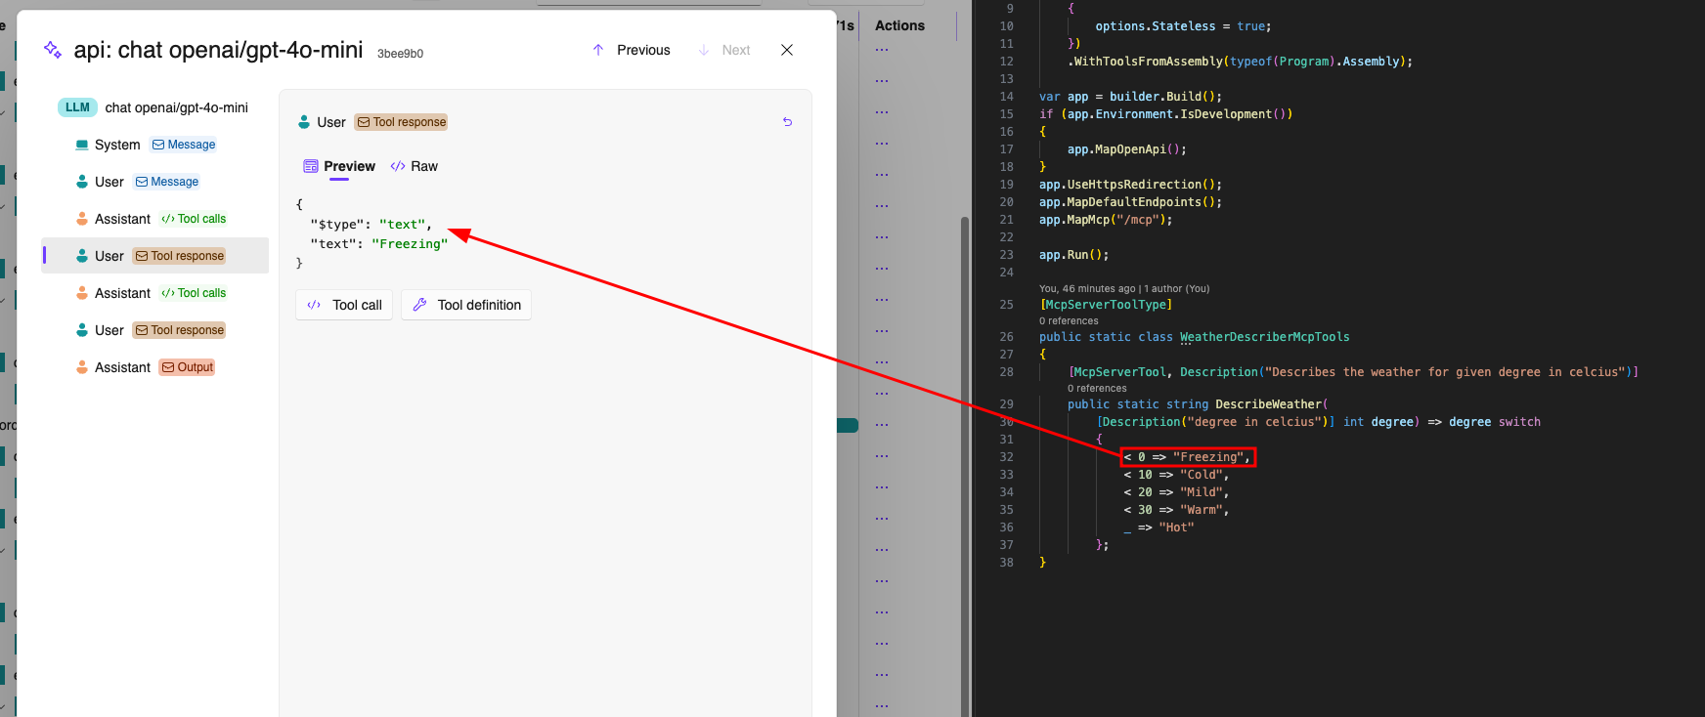Viewport: 1705px width, 717px height.
Task: Click the Tool response badge in message header
Action: [x=401, y=122]
